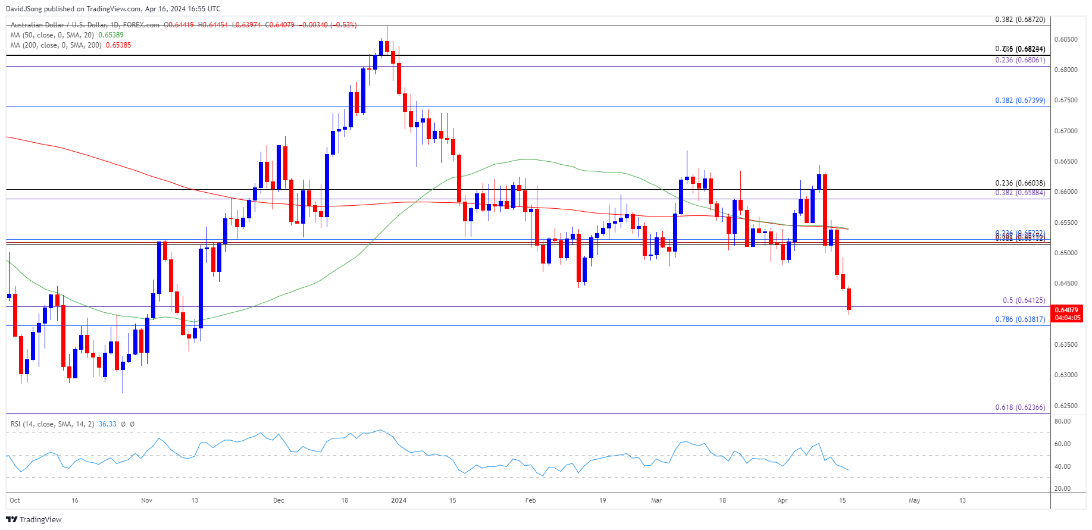Image resolution: width=1092 pixels, height=530 pixels.
Task: Select the 0.382 (0.68720) Fibonacci label
Action: [1020, 20]
